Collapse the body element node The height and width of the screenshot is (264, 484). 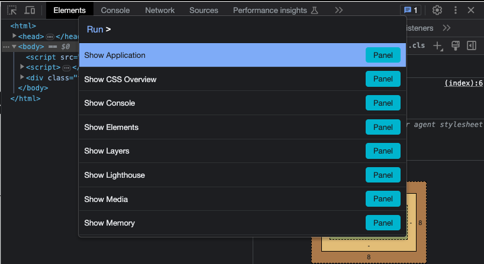tap(14, 47)
